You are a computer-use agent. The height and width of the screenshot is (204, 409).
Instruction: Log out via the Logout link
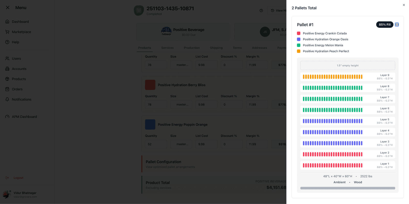[x=18, y=178]
